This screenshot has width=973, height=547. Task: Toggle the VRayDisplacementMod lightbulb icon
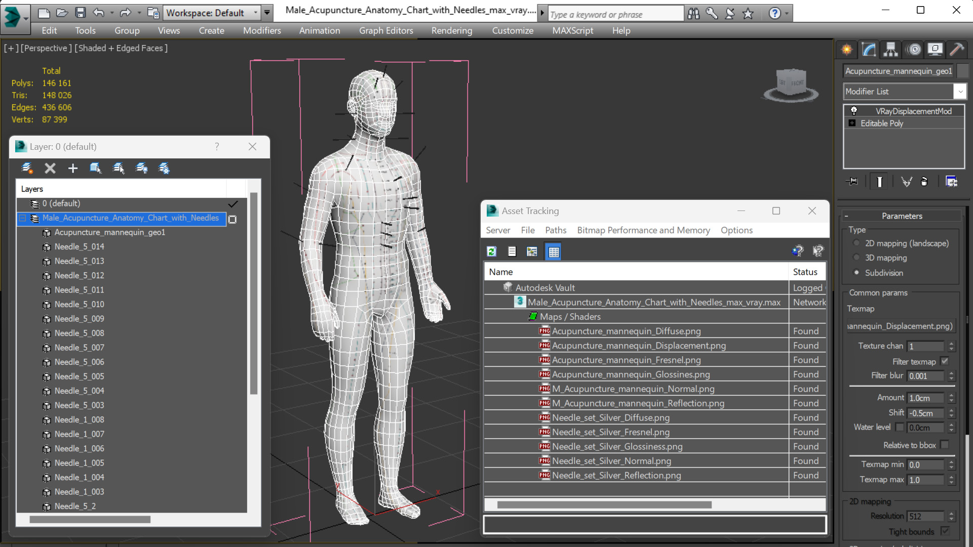(854, 111)
